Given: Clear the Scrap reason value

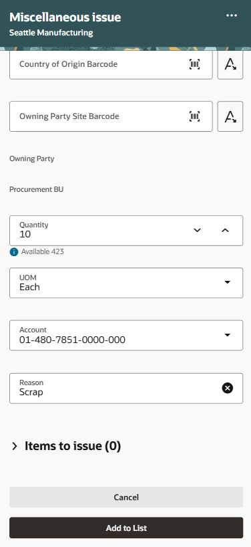Looking at the screenshot, I should (x=228, y=388).
